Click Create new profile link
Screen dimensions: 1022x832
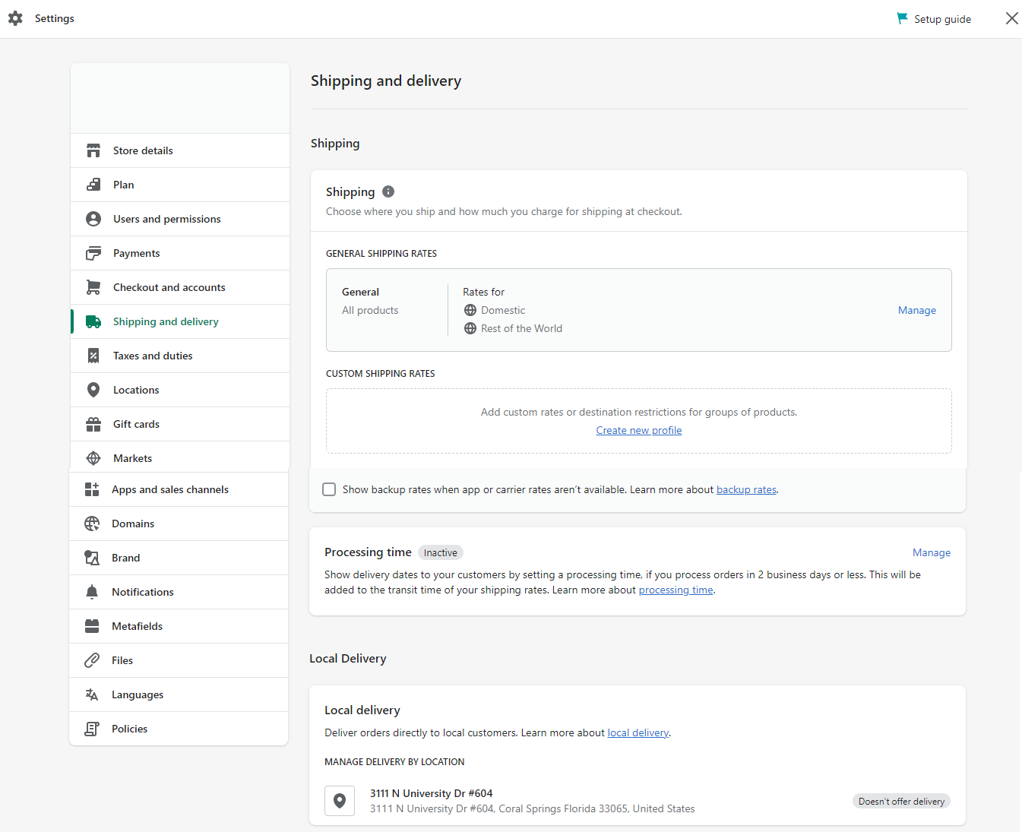[x=639, y=430]
